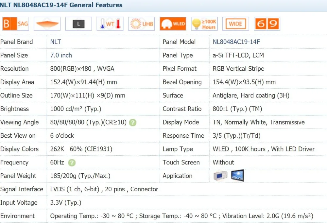Click the 'Contrast Ratio' label
The image size is (327, 223).
click(182, 109)
